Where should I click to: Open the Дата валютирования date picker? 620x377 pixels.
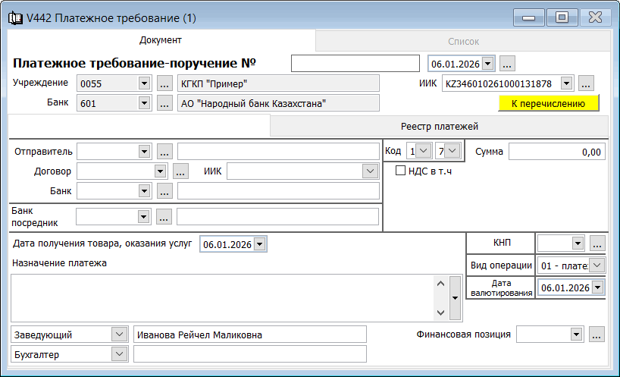(597, 287)
